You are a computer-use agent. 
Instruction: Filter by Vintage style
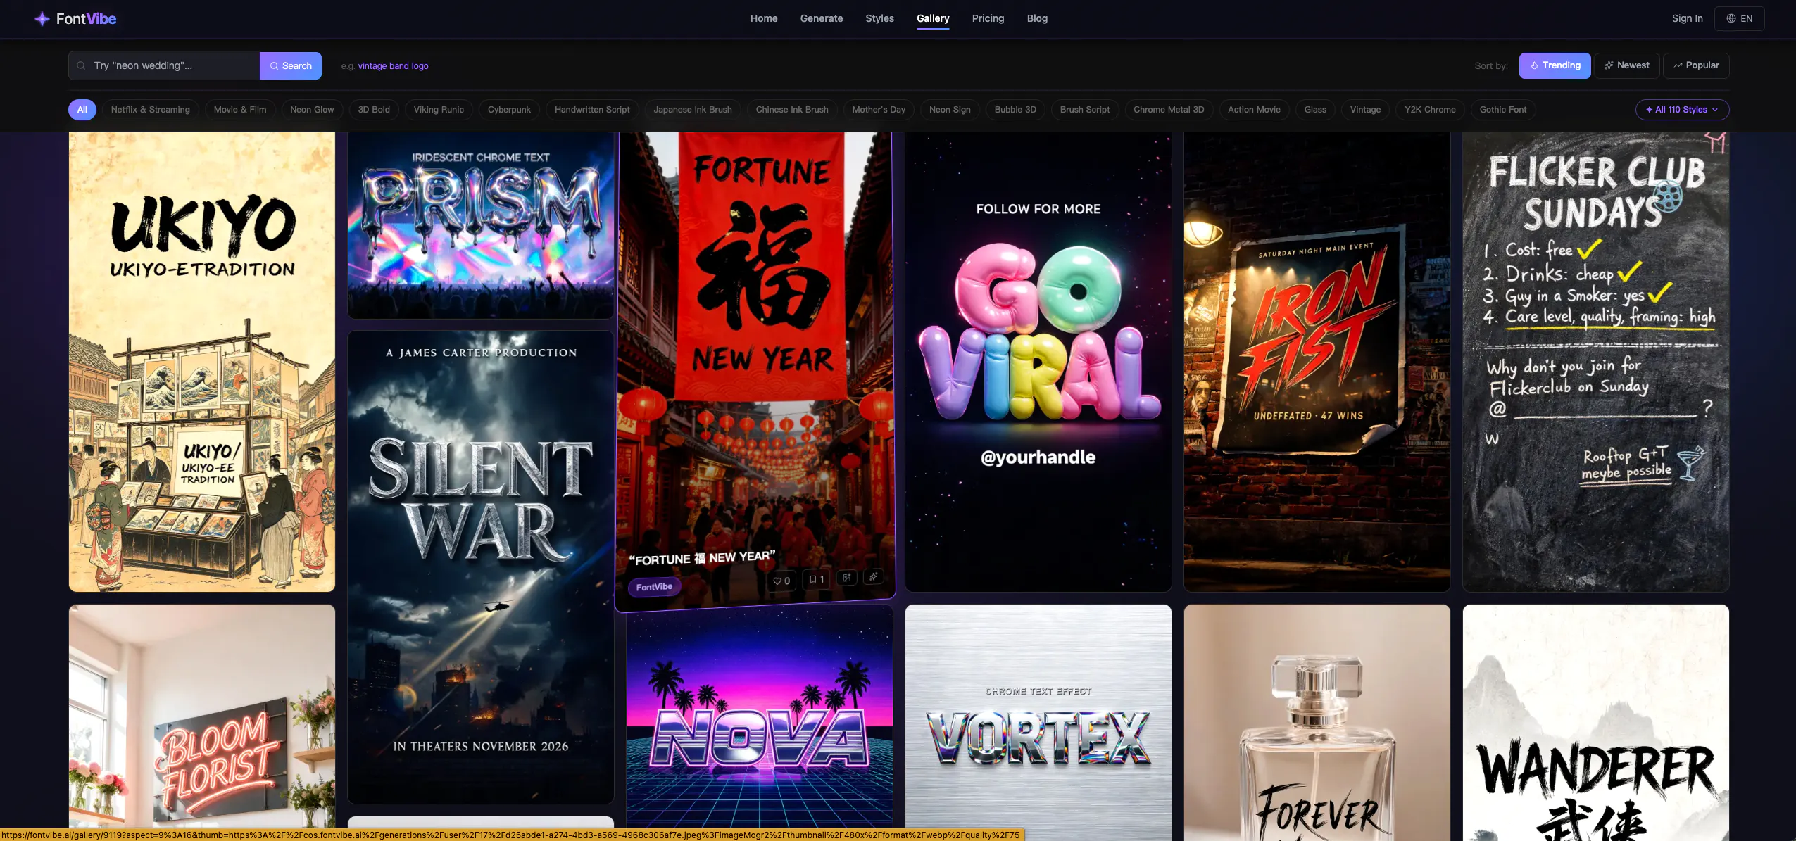[x=1365, y=110]
